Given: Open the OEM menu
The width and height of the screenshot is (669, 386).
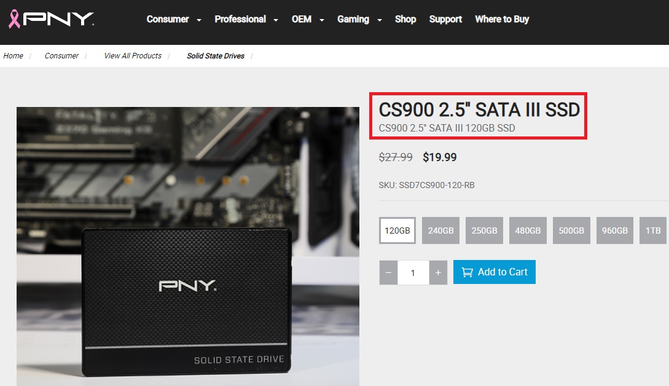Looking at the screenshot, I should pos(302,19).
